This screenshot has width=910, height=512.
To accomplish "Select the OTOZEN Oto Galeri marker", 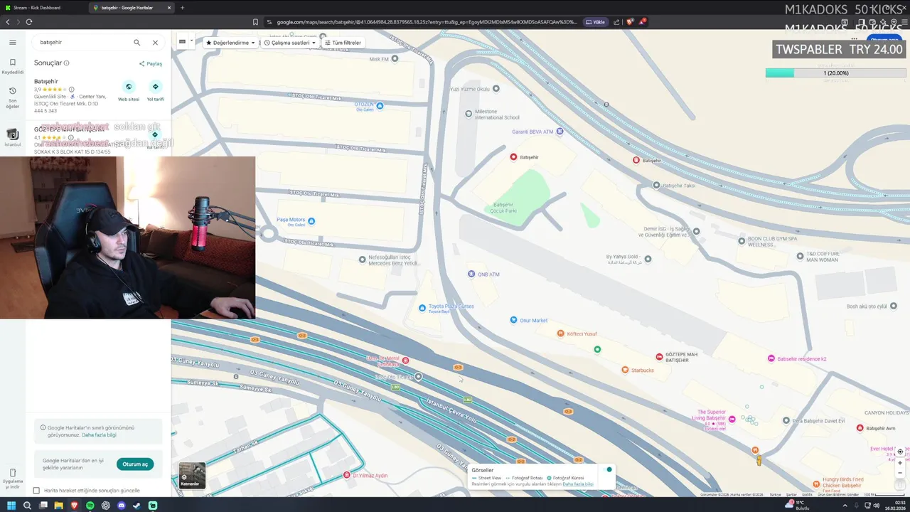I will coord(380,106).
